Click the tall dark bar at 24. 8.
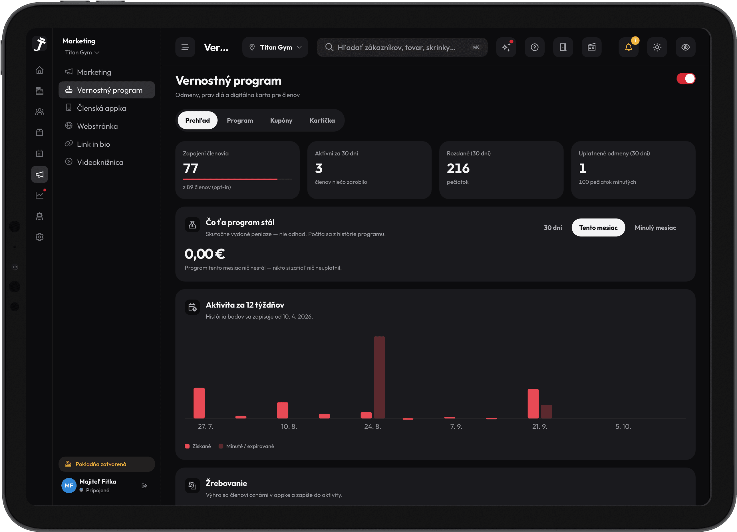The height and width of the screenshot is (532, 737). (379, 377)
